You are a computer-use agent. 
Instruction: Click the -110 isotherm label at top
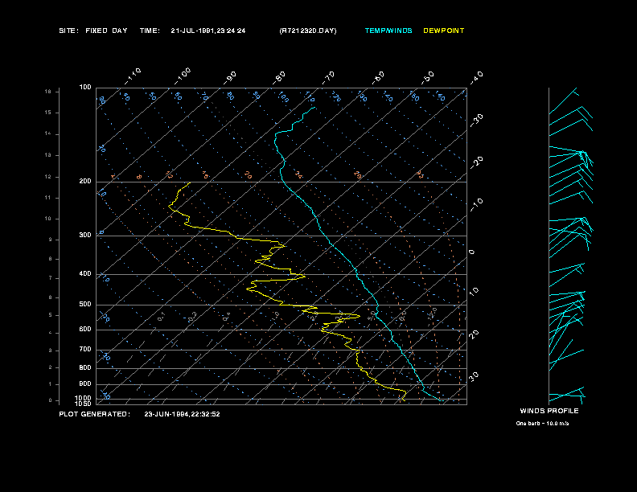[133, 76]
